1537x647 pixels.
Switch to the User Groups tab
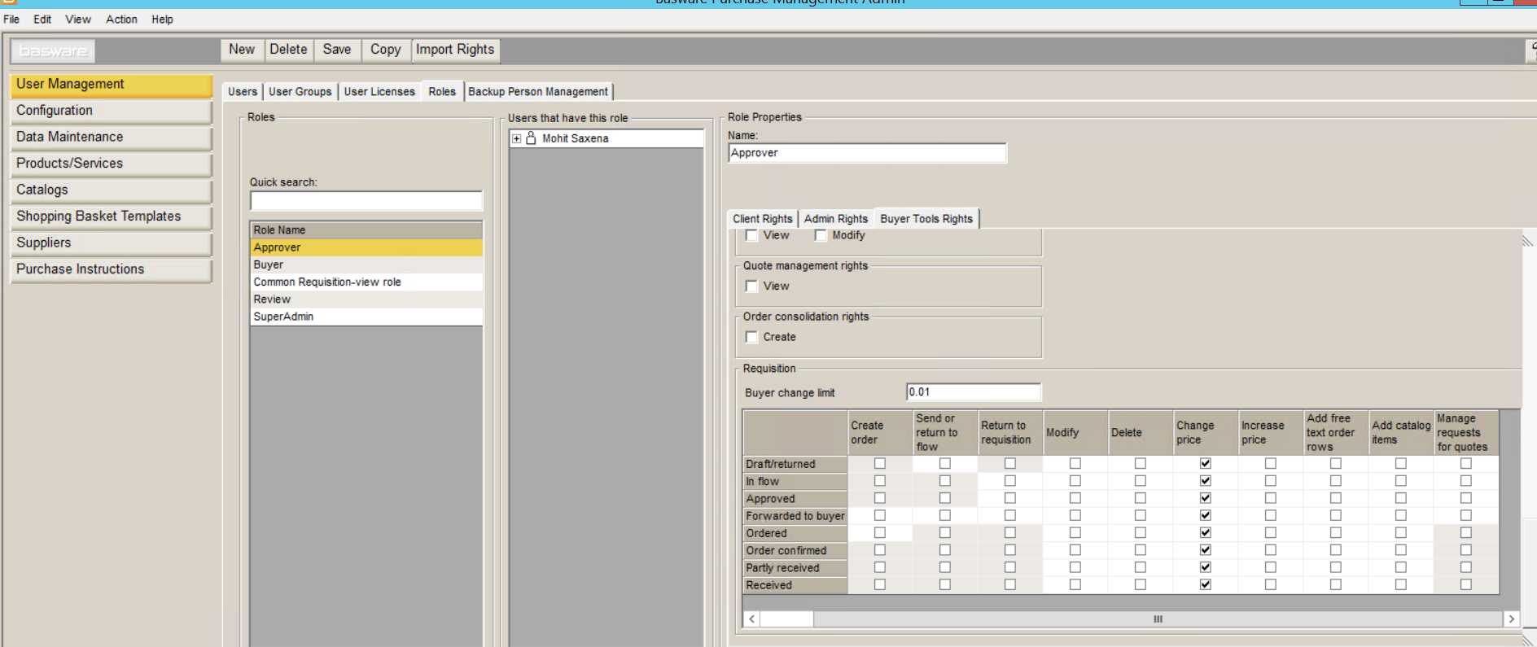pyautogui.click(x=300, y=92)
